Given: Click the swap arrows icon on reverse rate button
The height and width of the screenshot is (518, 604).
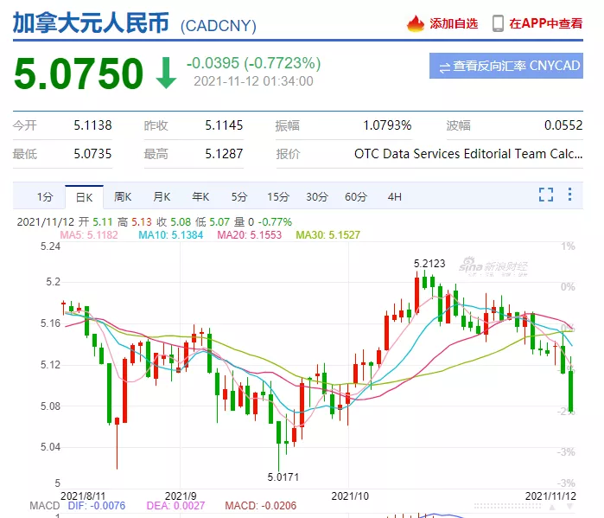Looking at the screenshot, I should pos(444,67).
